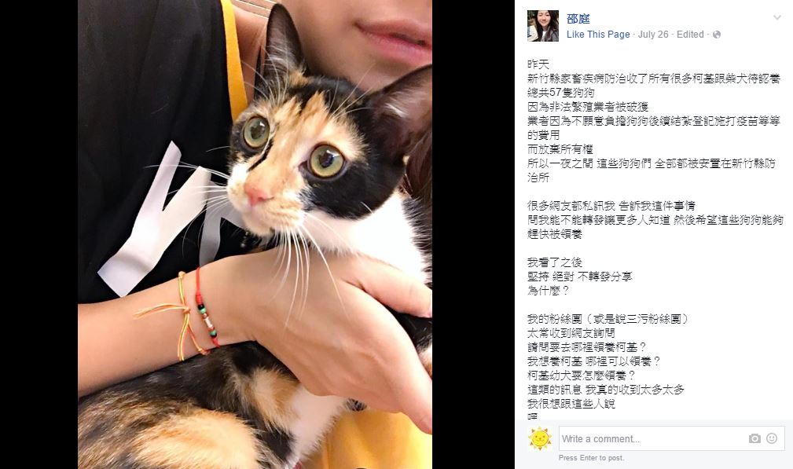
Task: Open the July 26 post timestamp
Action: click(x=653, y=35)
